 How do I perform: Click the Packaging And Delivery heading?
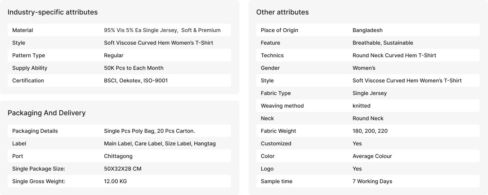46,113
